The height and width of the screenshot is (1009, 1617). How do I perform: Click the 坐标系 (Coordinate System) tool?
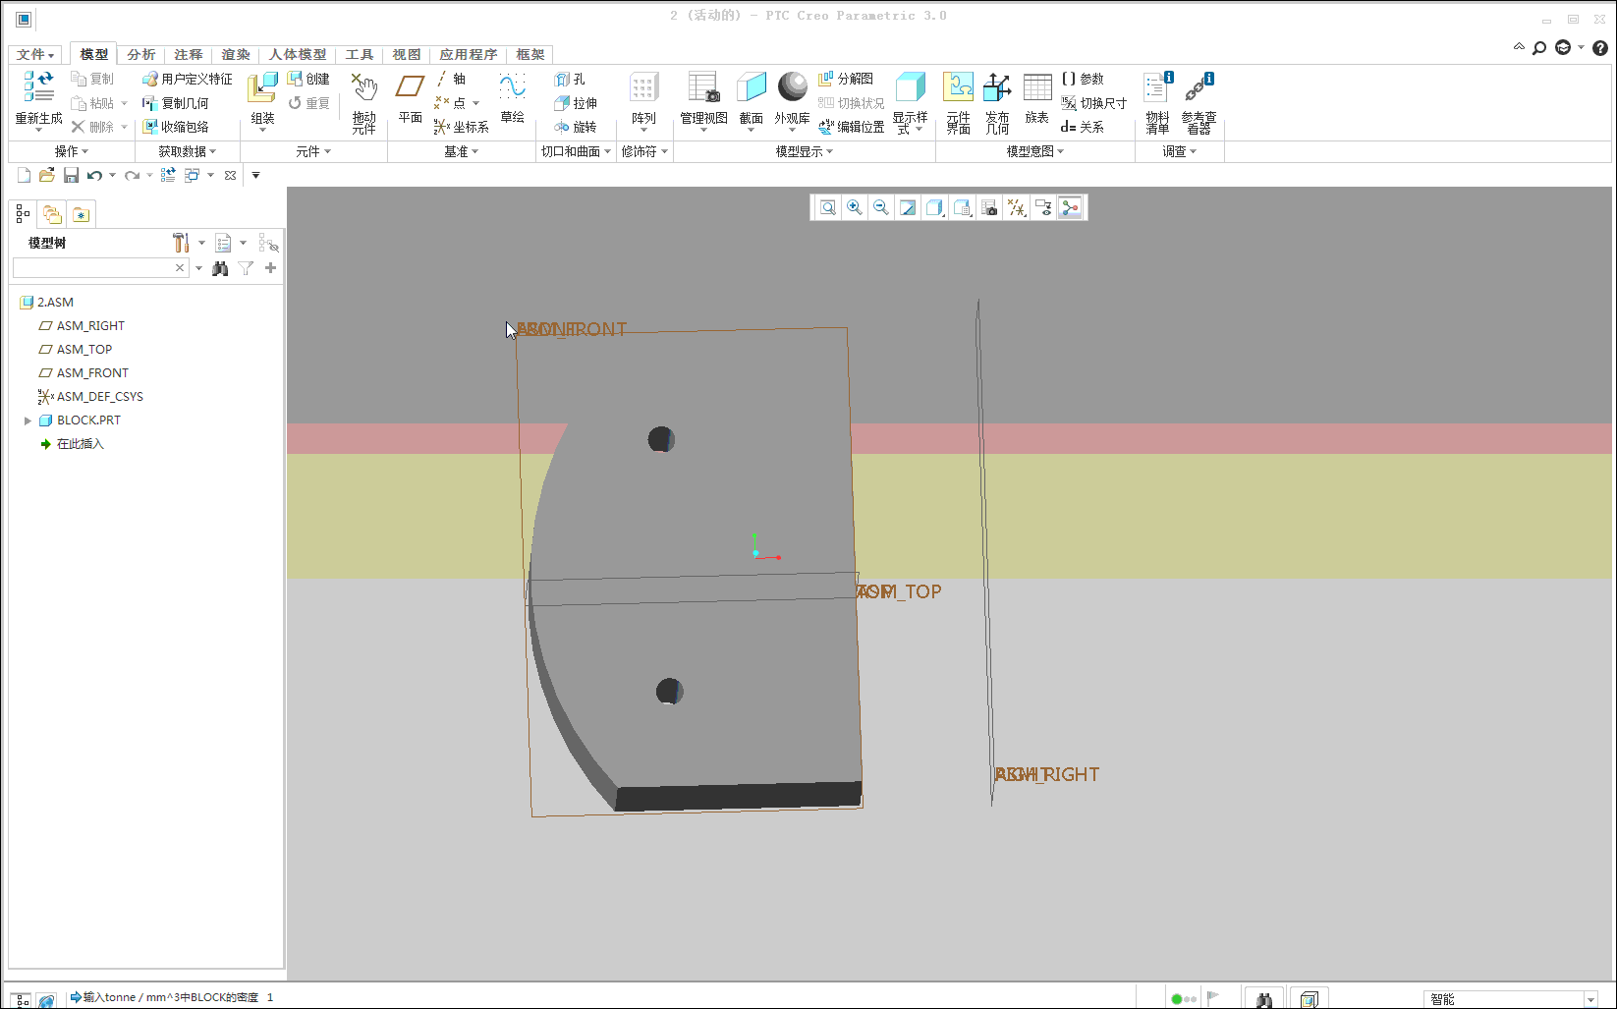click(461, 127)
